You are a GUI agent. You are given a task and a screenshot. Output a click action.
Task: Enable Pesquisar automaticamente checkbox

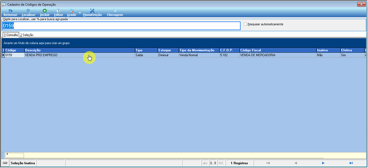(x=245, y=24)
